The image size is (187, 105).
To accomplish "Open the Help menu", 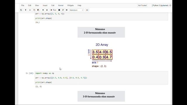I will pos(79,6).
